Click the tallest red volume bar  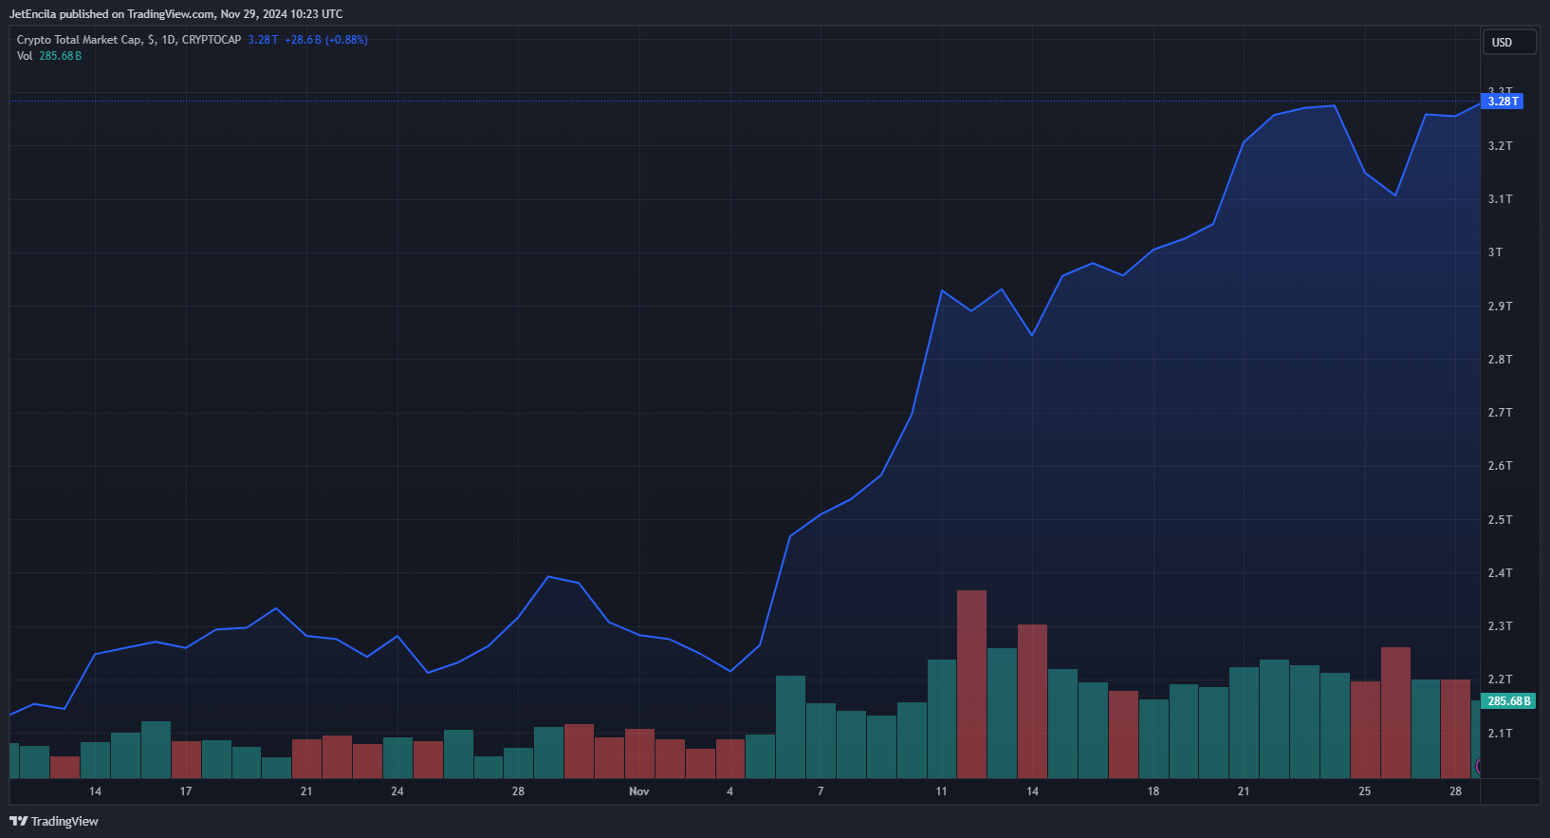pos(971,683)
